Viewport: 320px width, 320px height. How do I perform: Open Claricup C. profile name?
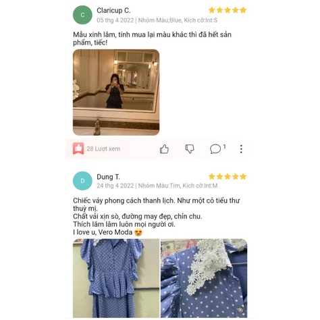click(x=113, y=10)
